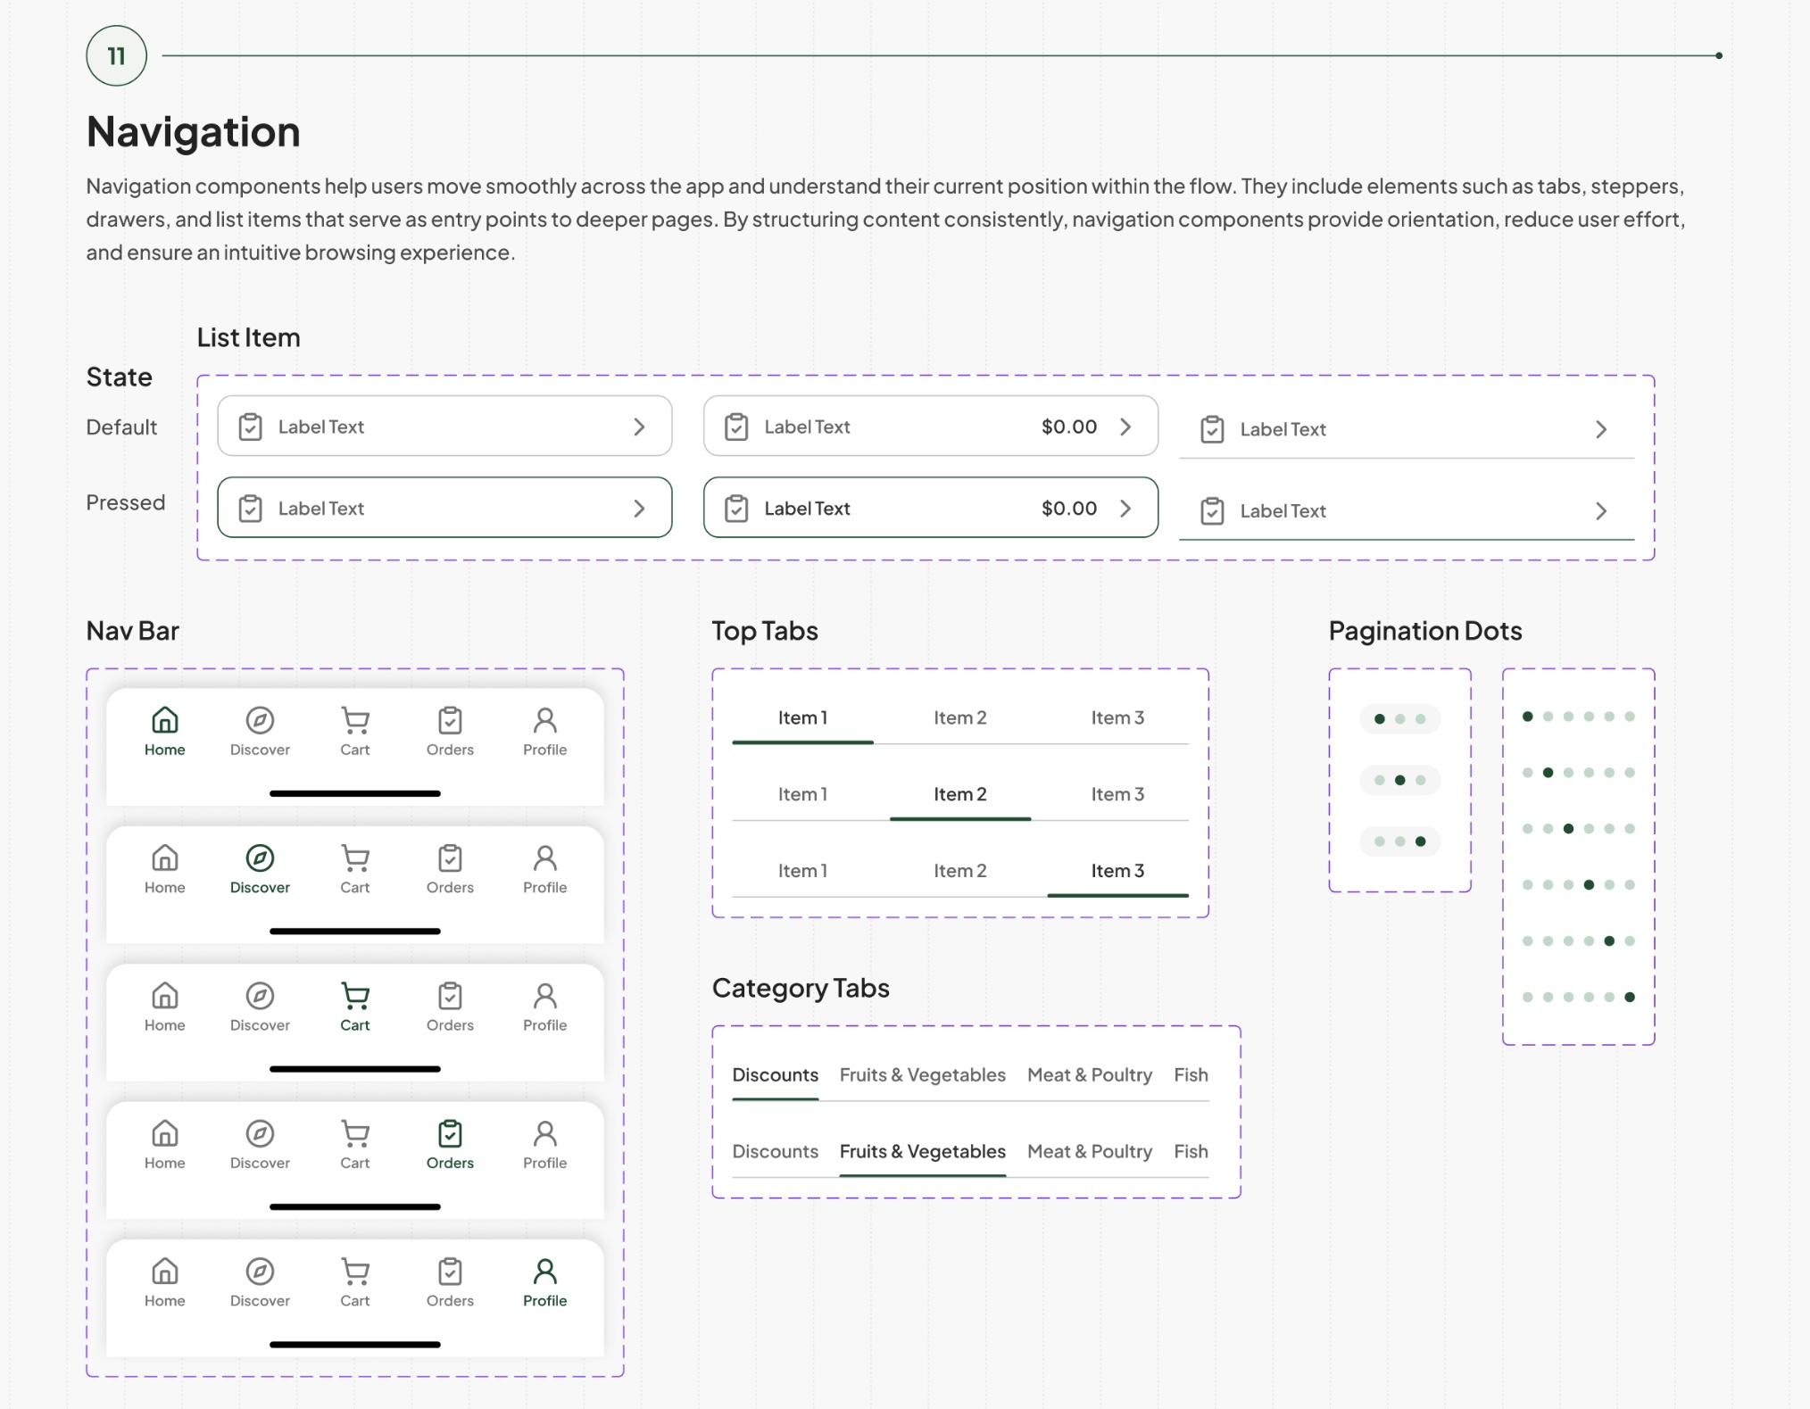Open the highlighted Orders clipboard icon
1810x1409 pixels.
point(450,1133)
